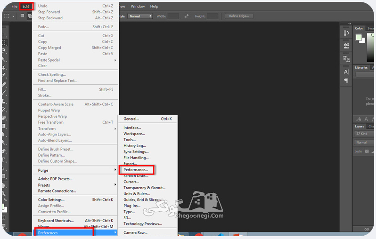This screenshot has width=376, height=239.
Task: Open the Device Preview panel icon
Action: point(346,59)
